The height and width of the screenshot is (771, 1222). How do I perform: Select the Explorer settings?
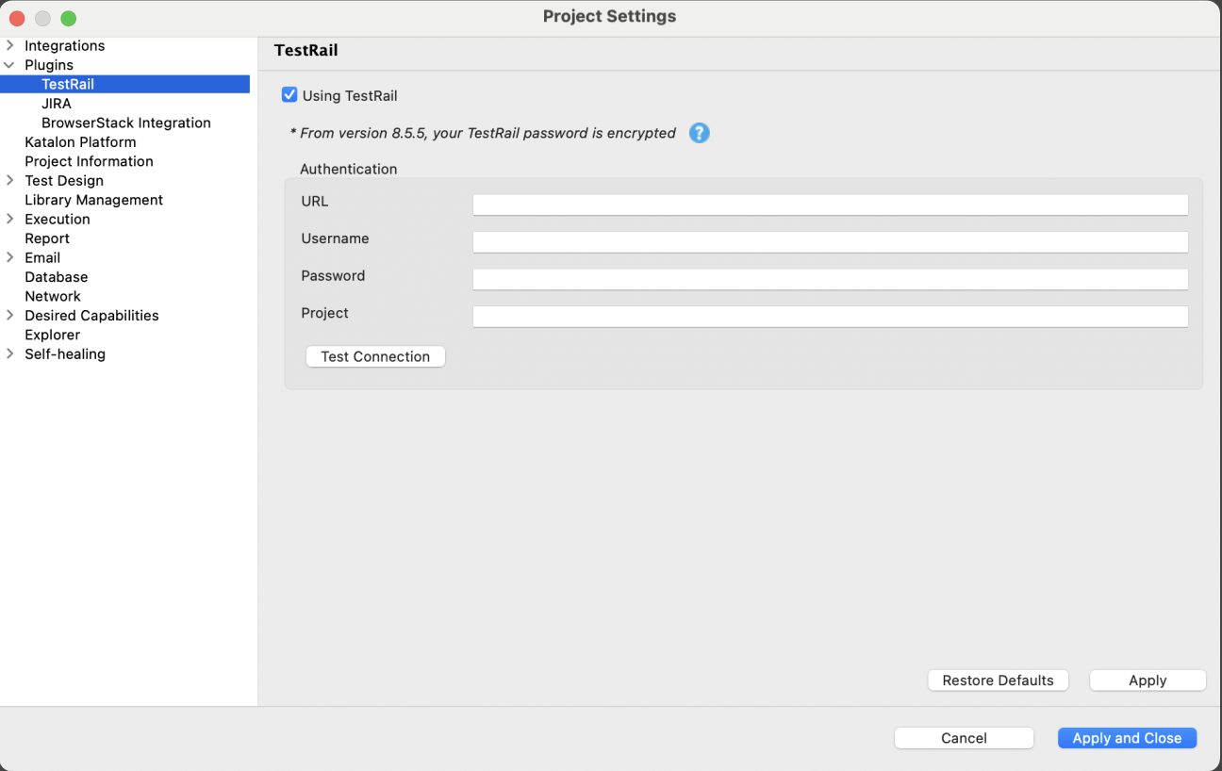(52, 335)
